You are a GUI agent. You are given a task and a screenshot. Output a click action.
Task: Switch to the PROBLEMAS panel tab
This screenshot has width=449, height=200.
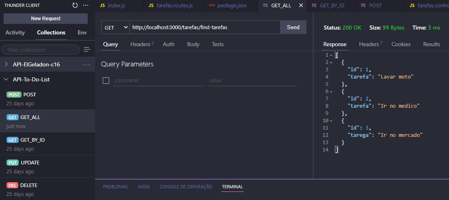(x=115, y=187)
